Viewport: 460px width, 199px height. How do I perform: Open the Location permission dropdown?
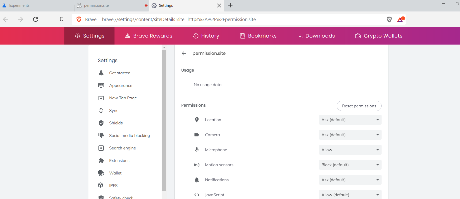click(350, 120)
